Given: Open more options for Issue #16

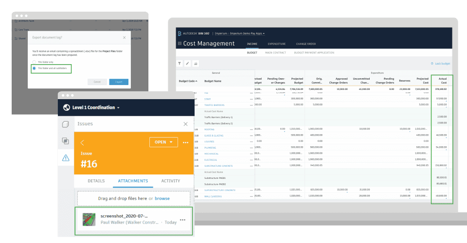Looking at the screenshot, I should pos(185,142).
